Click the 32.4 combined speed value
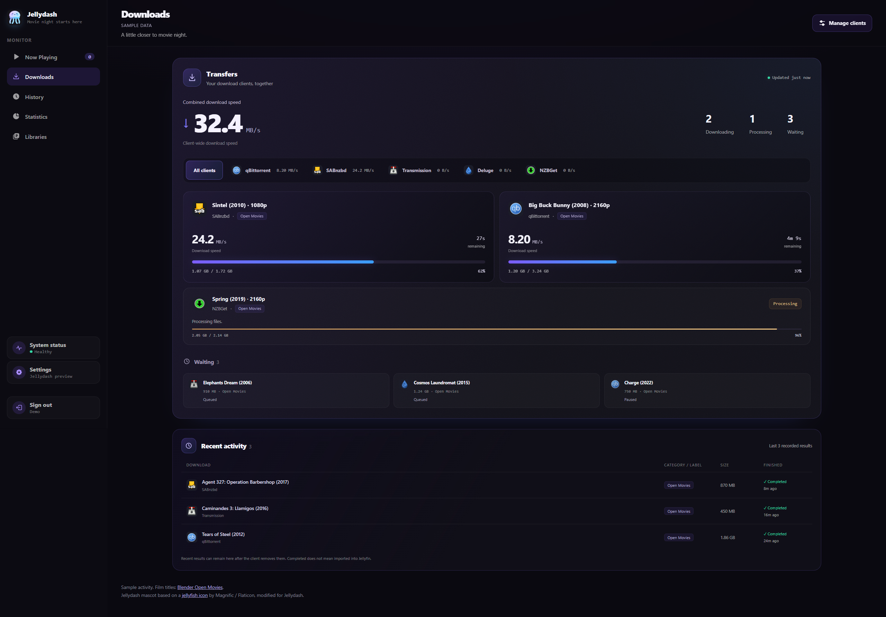886x617 pixels. [218, 124]
